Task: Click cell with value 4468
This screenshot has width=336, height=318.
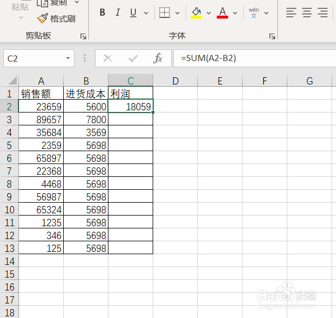Action: point(41,183)
